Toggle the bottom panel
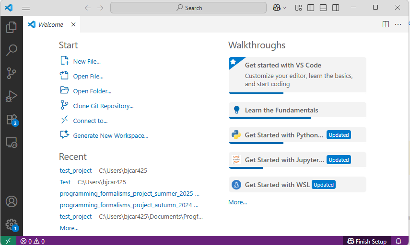This screenshot has height=245, width=410. click(323, 8)
